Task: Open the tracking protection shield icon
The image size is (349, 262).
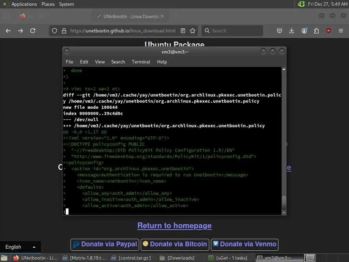Action: coord(55,31)
